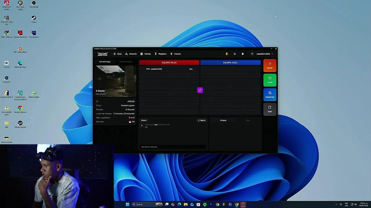371x208 pixels.
Task: Click the 2 minutes, 20 seconds value
Action: pos(124,114)
